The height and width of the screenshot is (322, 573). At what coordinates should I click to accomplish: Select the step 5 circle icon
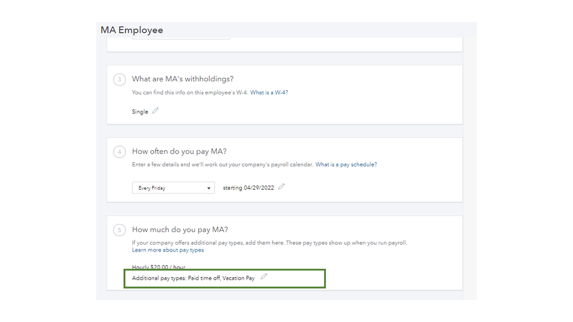pyautogui.click(x=119, y=230)
